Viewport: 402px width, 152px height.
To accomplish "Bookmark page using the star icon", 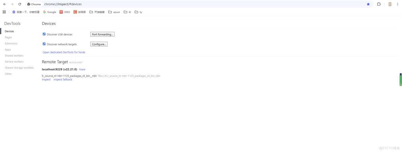I will pos(368,4).
